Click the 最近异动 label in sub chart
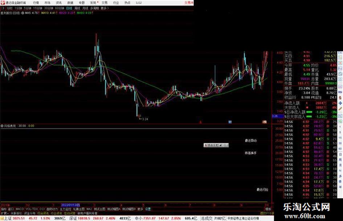This screenshot has width=343, height=221. [251, 140]
